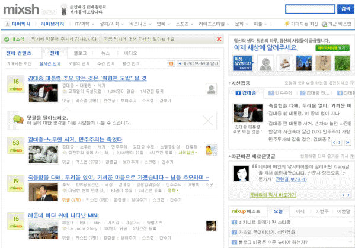Image resolution: width=355 pixels, height=248 pixels.
Task: Close the 새소식 notice with red X
Action: click(x=219, y=39)
